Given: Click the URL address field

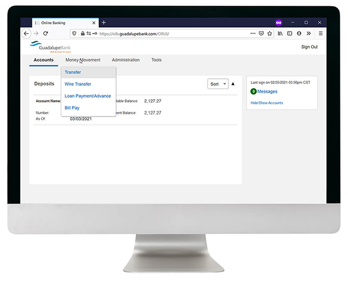Looking at the screenshot, I should pos(173,34).
